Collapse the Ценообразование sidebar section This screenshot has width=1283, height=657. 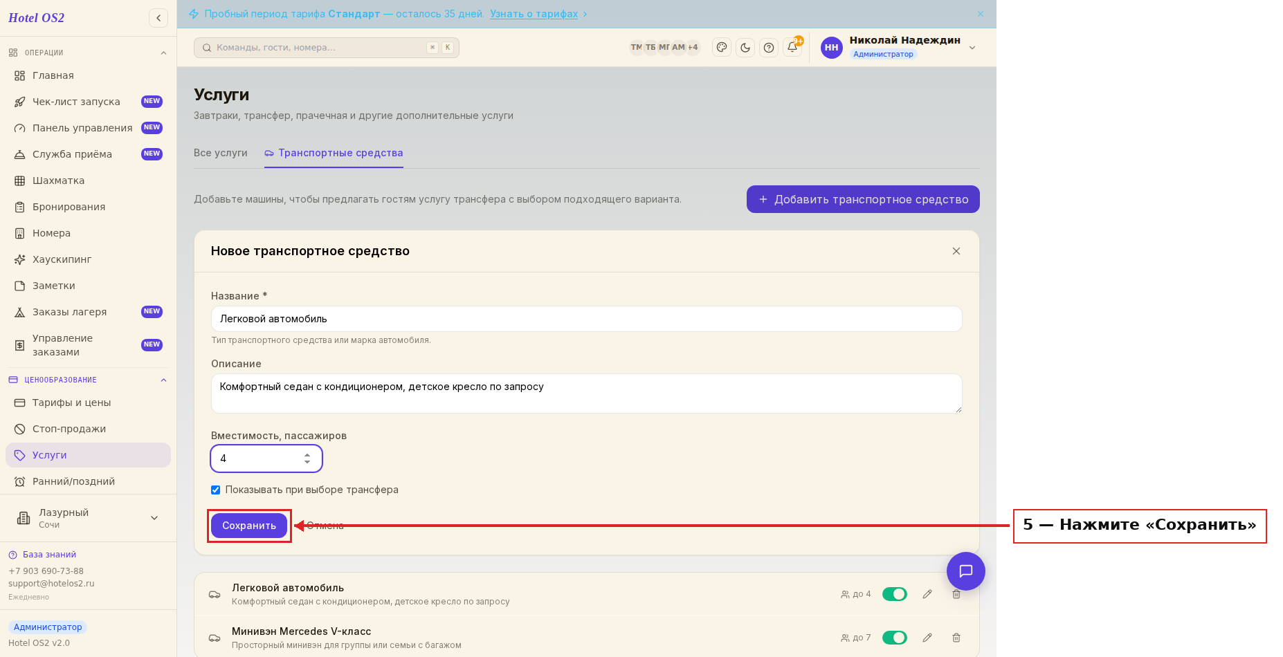click(163, 380)
